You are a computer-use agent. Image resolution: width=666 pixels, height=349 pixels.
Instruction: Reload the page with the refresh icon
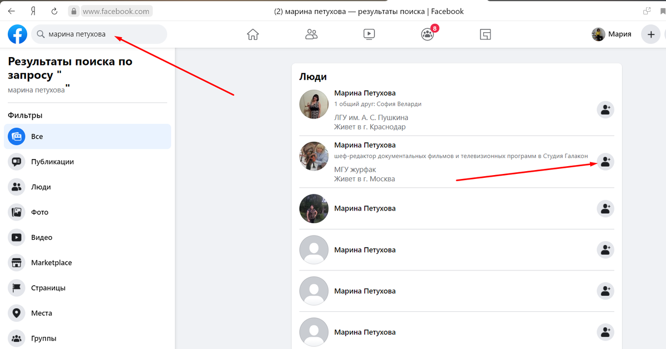(x=54, y=11)
